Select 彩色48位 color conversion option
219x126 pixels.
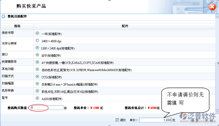(x=38, y=91)
